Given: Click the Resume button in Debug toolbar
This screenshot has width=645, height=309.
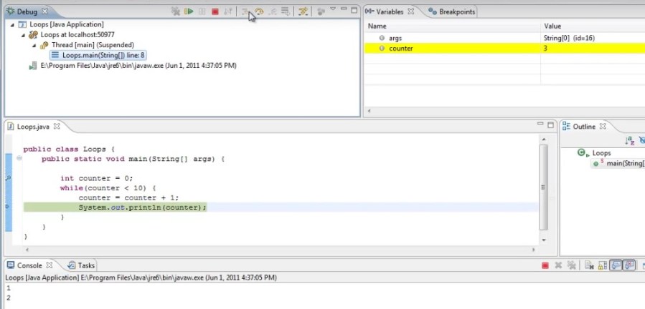Looking at the screenshot, I should [189, 11].
